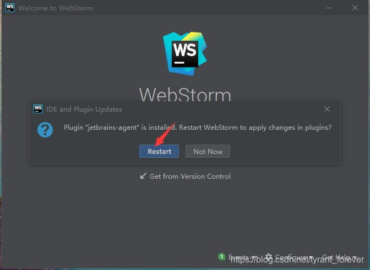The height and width of the screenshot is (270, 370).
Task: Close the Welcome to WebStorm window
Action: coord(355,8)
